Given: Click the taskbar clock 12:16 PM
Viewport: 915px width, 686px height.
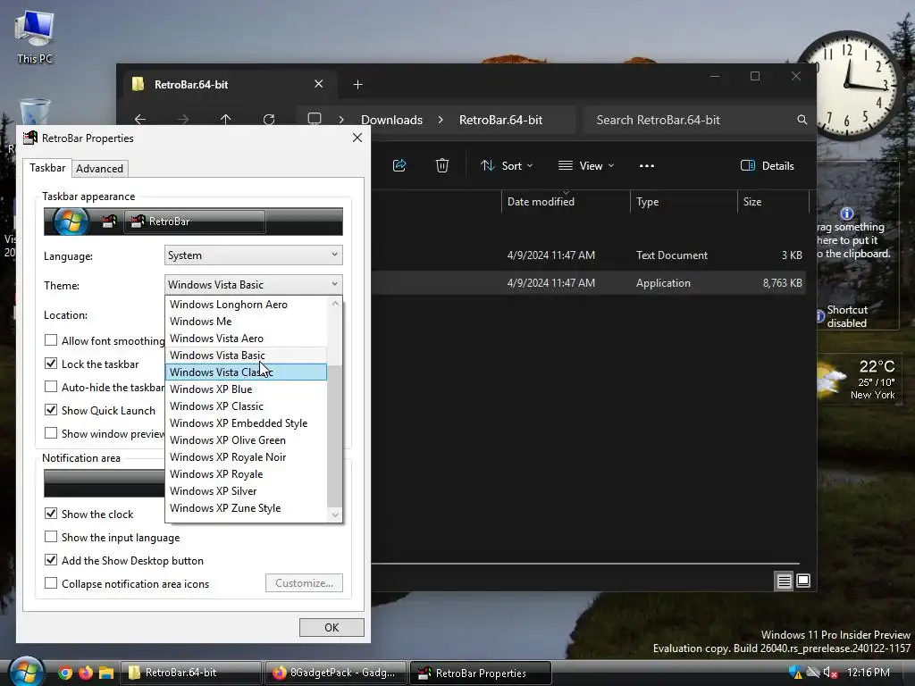Looking at the screenshot, I should tap(869, 673).
